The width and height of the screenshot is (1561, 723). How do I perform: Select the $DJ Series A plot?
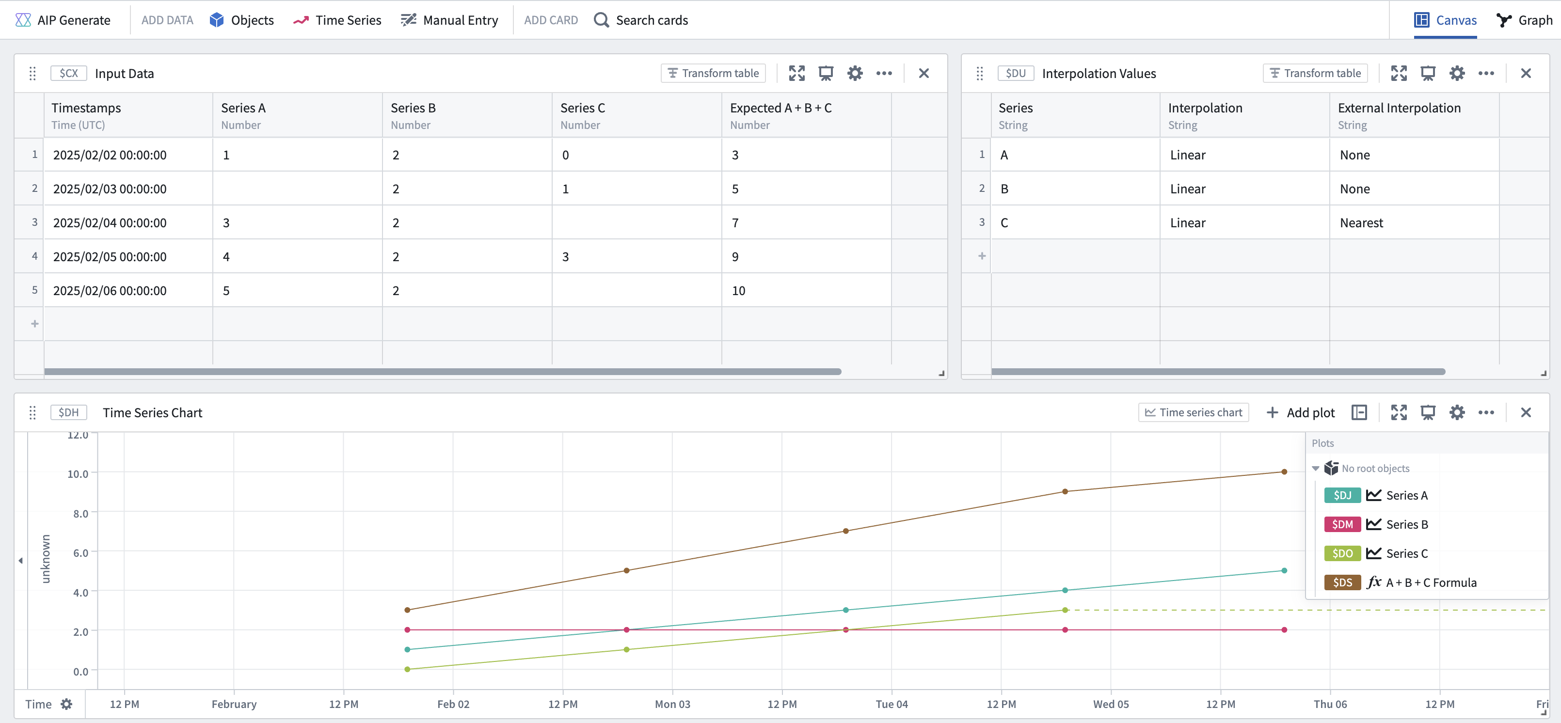(1376, 495)
